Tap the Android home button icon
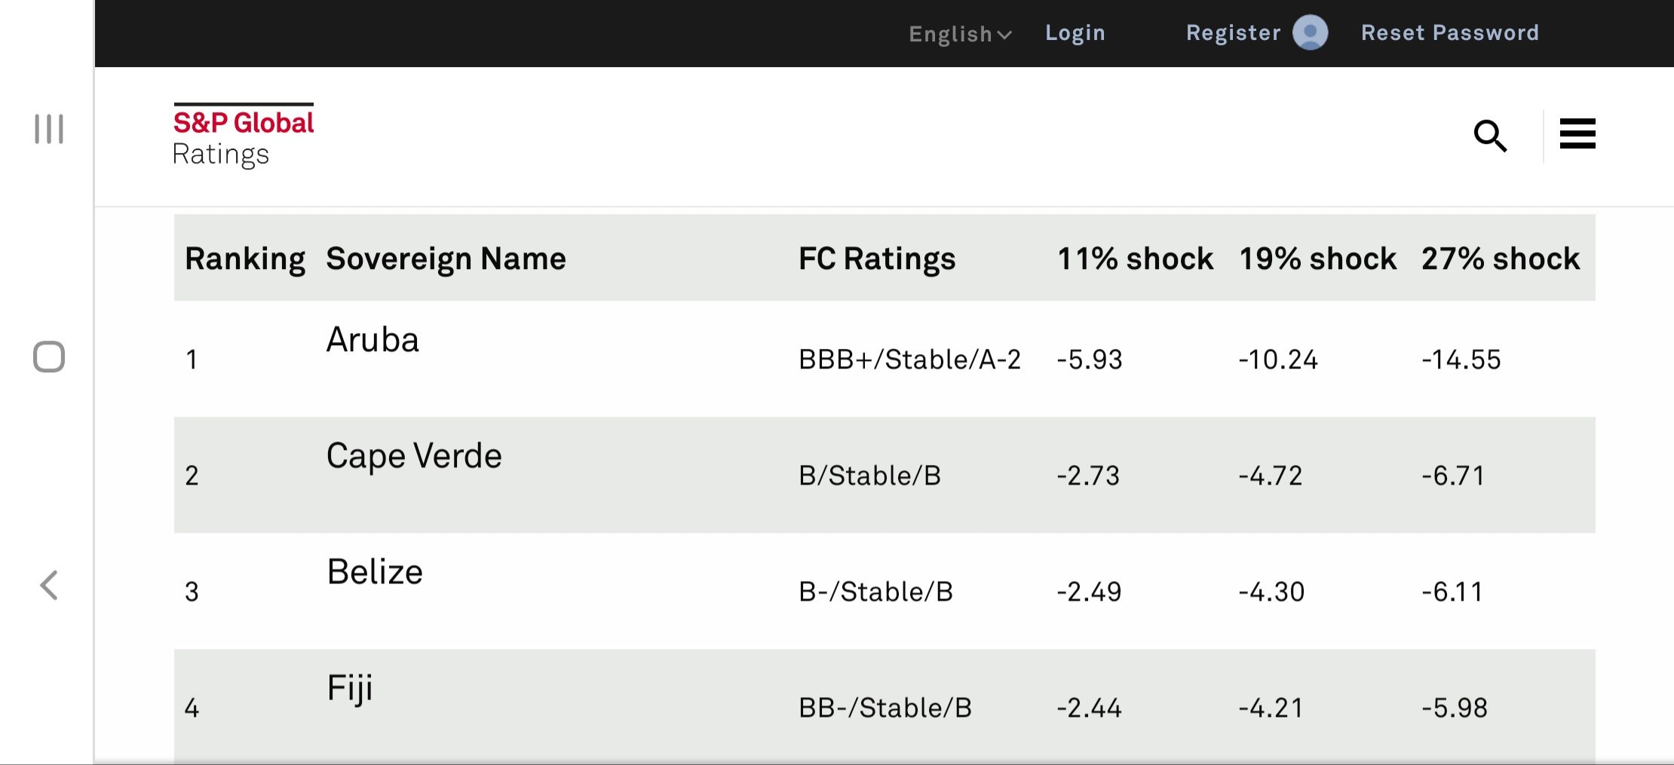Image resolution: width=1674 pixels, height=765 pixels. pos(49,356)
